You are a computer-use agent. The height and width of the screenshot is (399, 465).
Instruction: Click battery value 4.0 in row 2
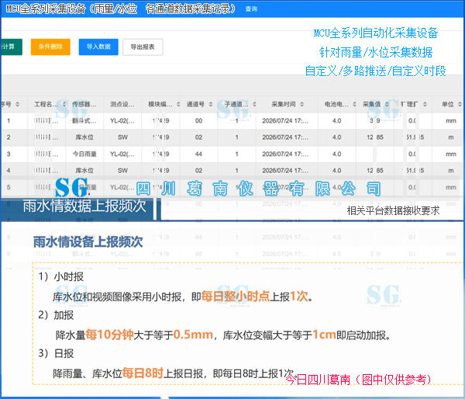point(336,137)
